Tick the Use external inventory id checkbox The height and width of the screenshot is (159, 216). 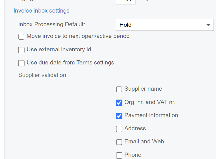(21, 50)
